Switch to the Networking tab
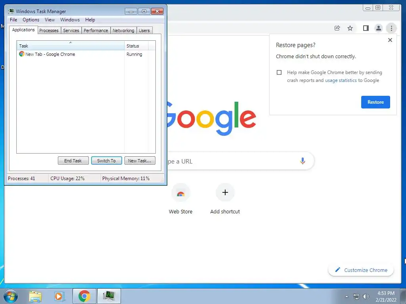The image size is (406, 304). pyautogui.click(x=123, y=30)
